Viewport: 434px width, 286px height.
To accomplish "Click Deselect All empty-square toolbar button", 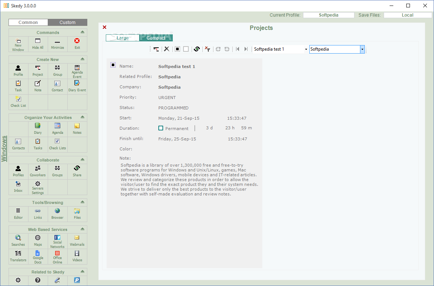I will (186, 49).
